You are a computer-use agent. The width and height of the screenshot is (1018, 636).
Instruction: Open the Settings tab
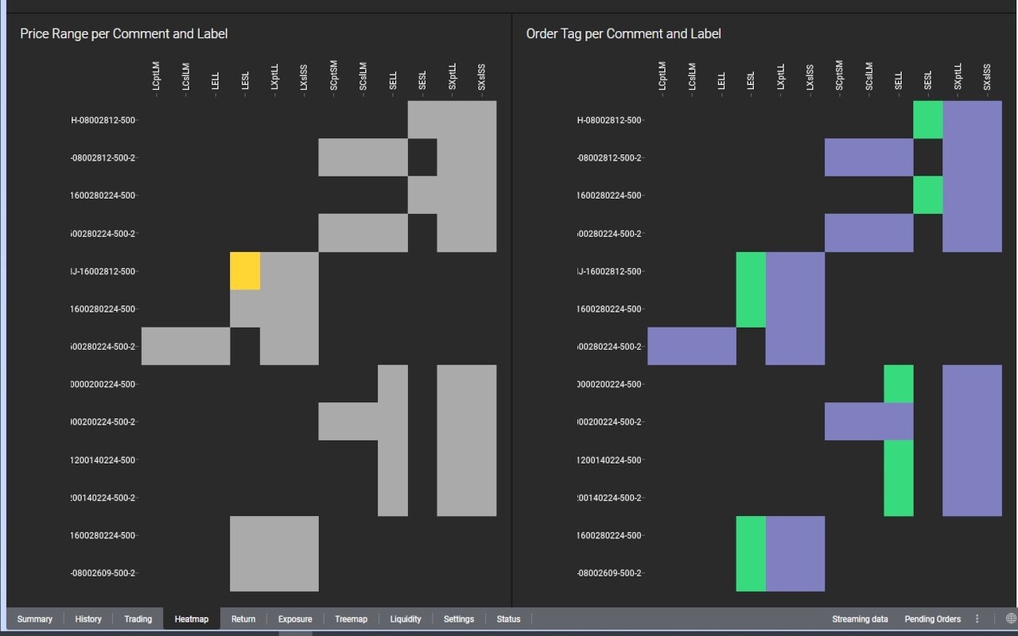pyautogui.click(x=459, y=619)
